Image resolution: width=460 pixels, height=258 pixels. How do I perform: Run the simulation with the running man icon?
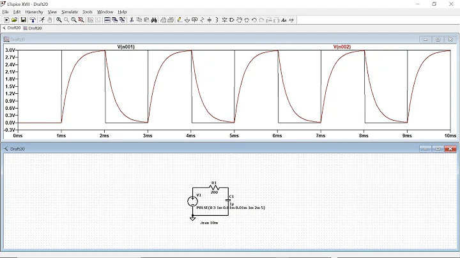pos(42,20)
